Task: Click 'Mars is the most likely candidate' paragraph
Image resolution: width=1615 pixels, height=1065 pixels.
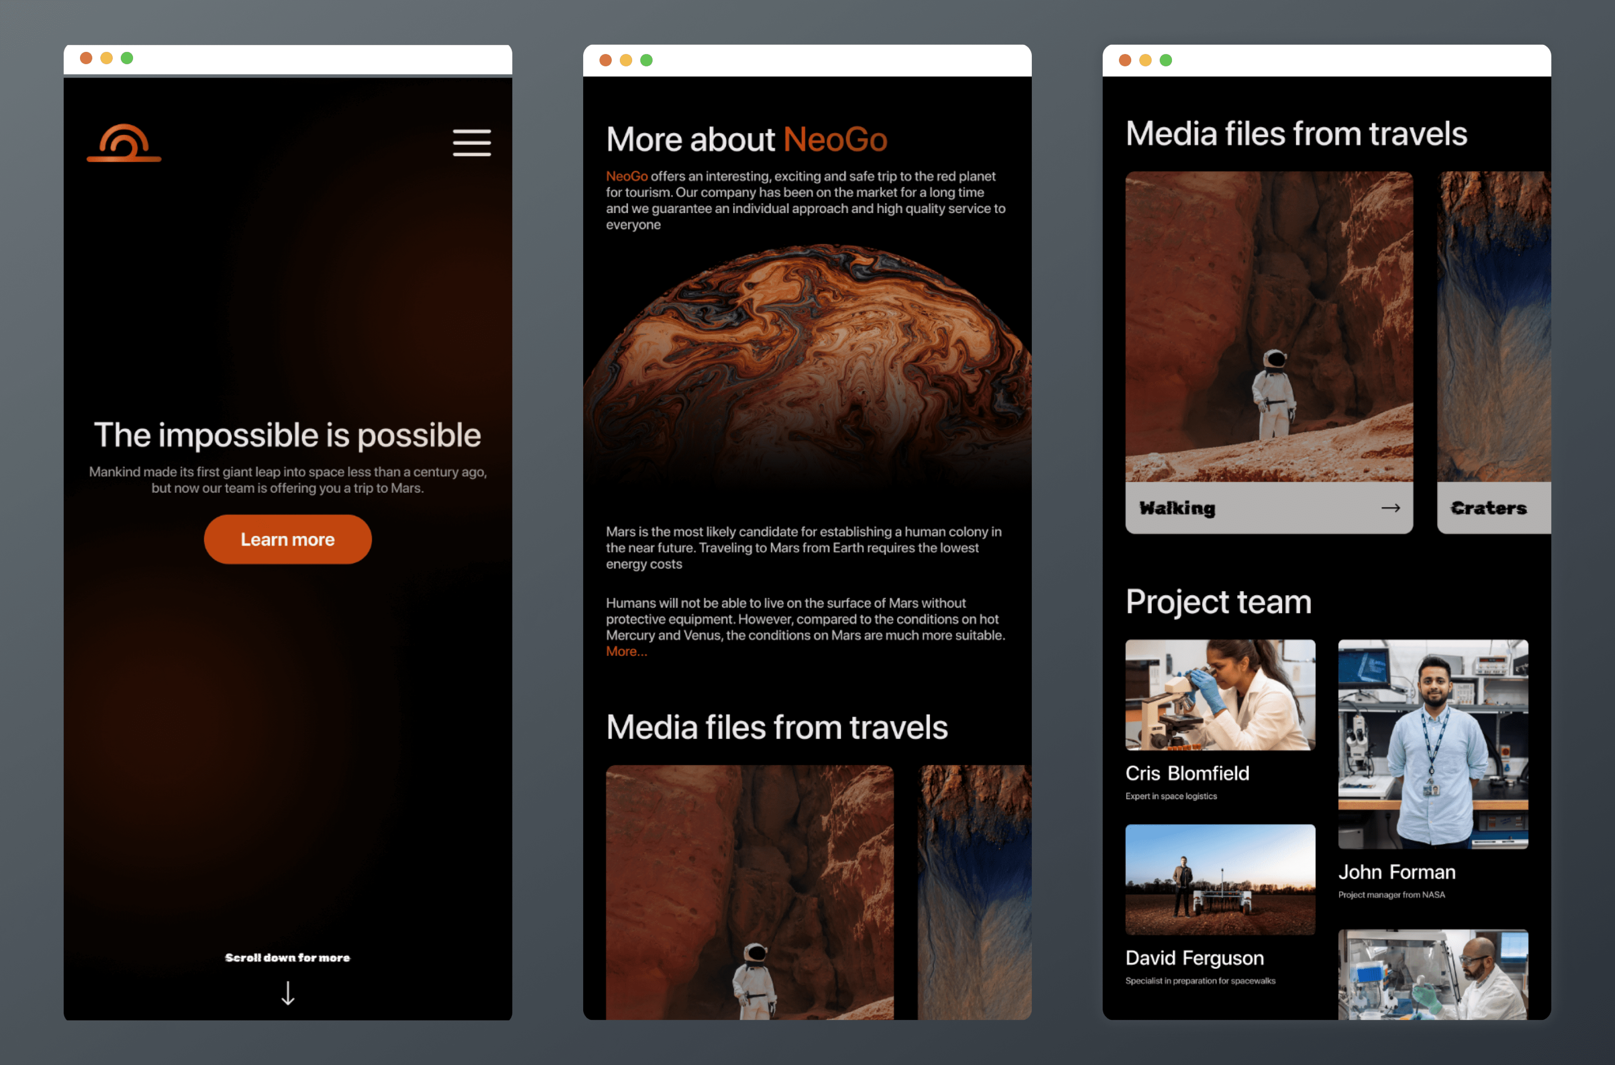Action: tap(804, 547)
